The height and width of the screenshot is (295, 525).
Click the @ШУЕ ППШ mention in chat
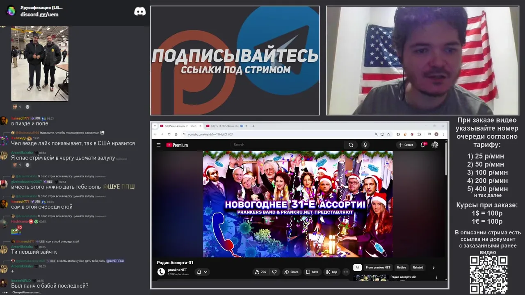[119, 187]
